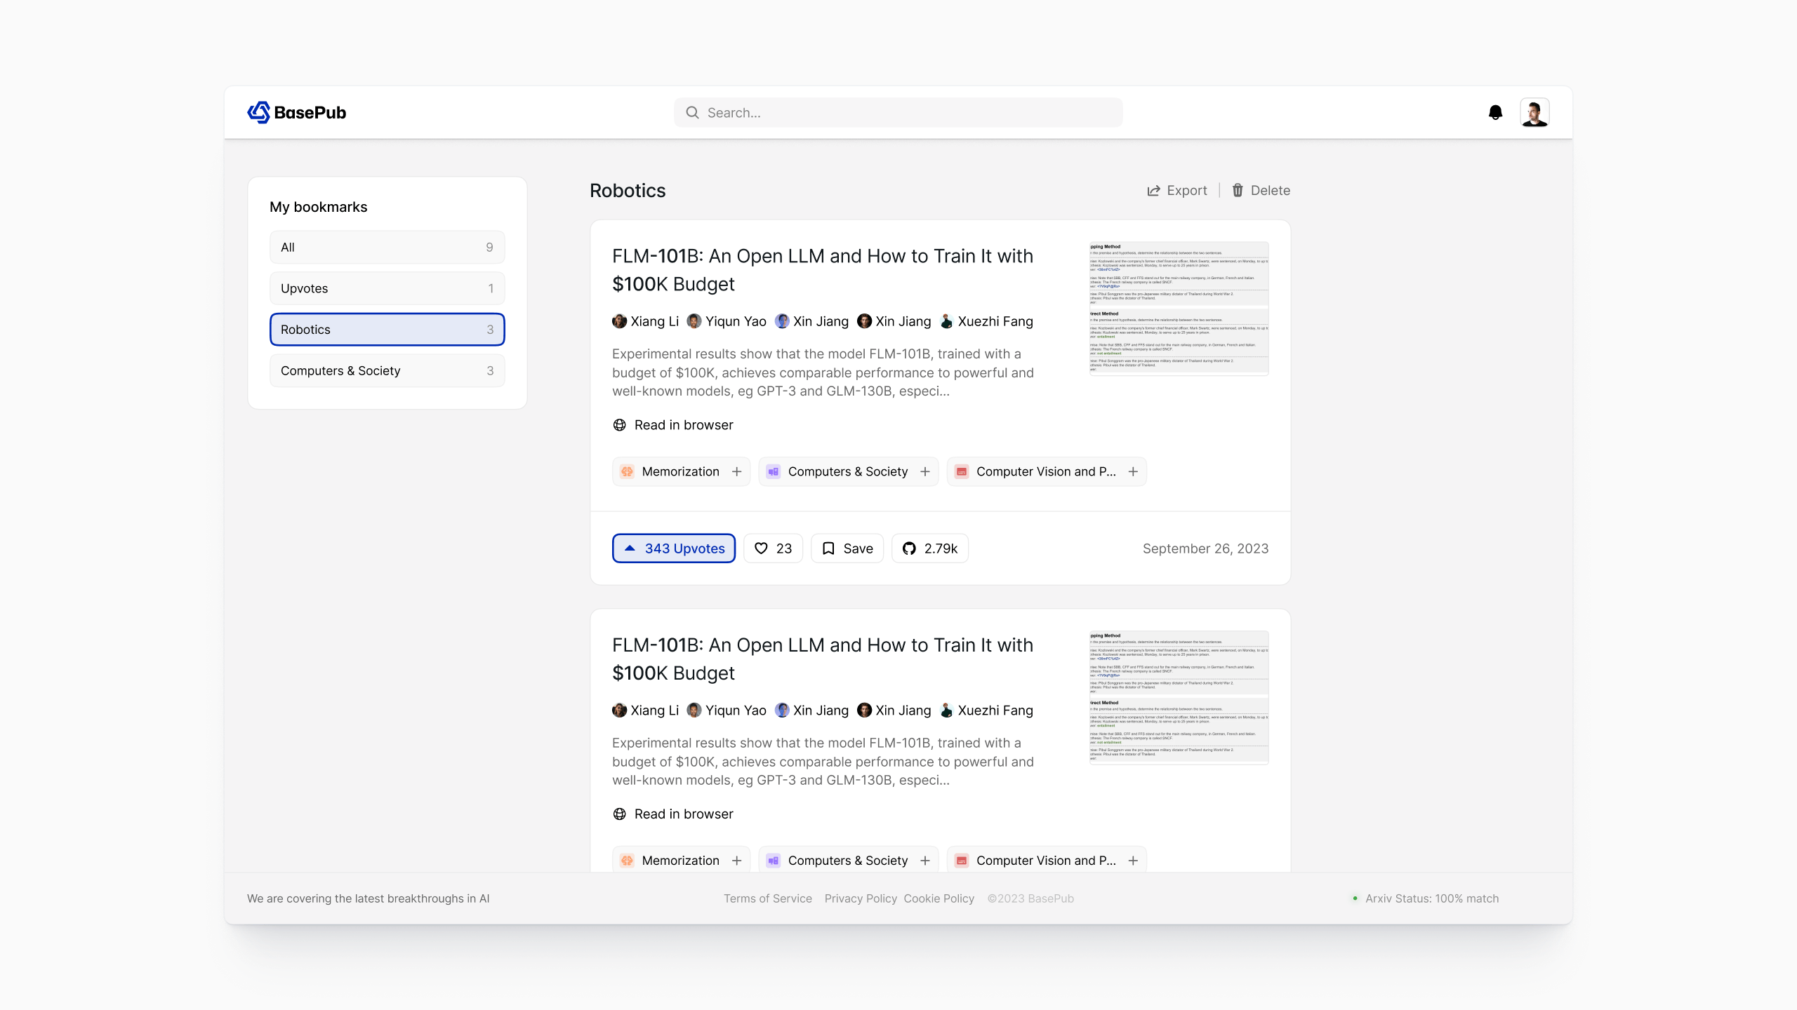1797x1010 pixels.
Task: Open GitHub repo with 2.79k stars
Action: tap(929, 548)
